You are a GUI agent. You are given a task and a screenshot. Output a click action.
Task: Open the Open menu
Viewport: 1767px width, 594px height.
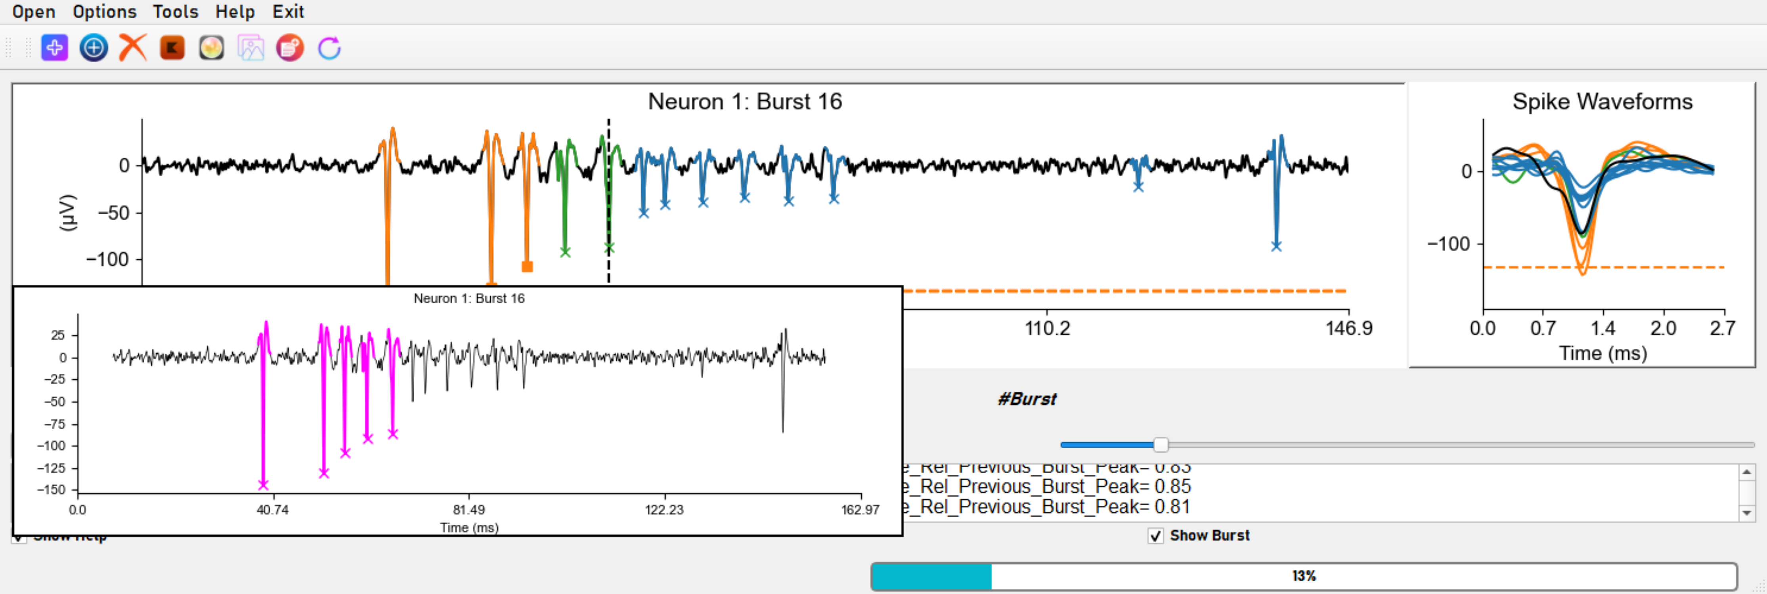click(x=34, y=11)
